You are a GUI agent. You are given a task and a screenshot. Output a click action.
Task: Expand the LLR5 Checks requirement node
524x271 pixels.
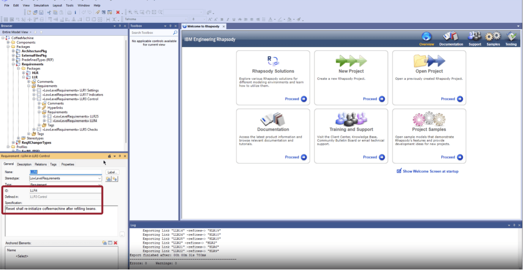point(34,130)
